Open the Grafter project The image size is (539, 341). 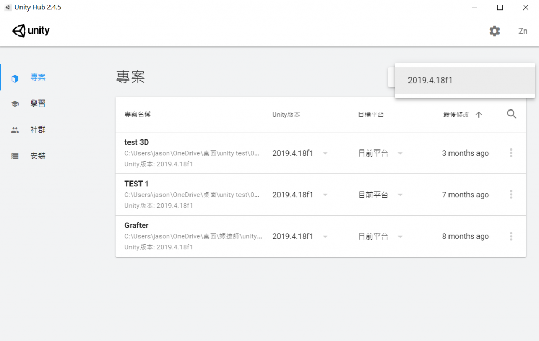click(136, 225)
